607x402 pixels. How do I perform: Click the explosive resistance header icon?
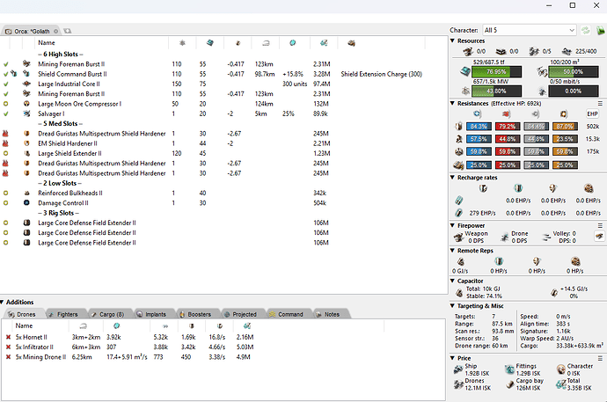pos(564,113)
